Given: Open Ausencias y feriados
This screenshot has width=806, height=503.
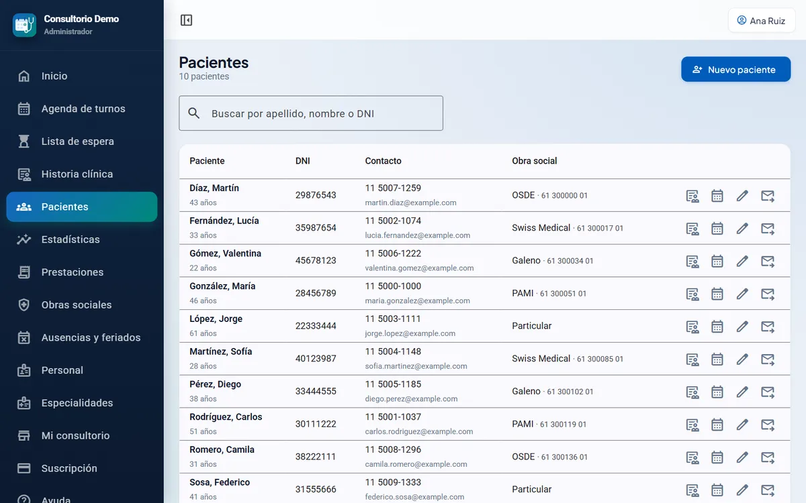Looking at the screenshot, I should point(82,337).
